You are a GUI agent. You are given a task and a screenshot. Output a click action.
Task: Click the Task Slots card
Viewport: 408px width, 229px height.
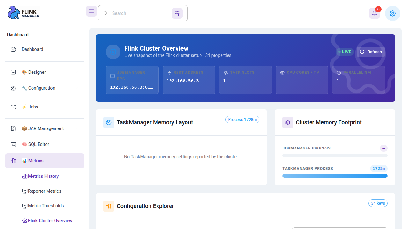(x=245, y=80)
